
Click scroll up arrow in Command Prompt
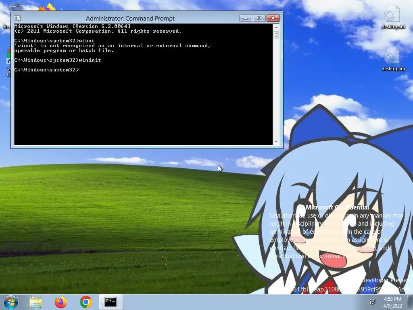pos(276,27)
